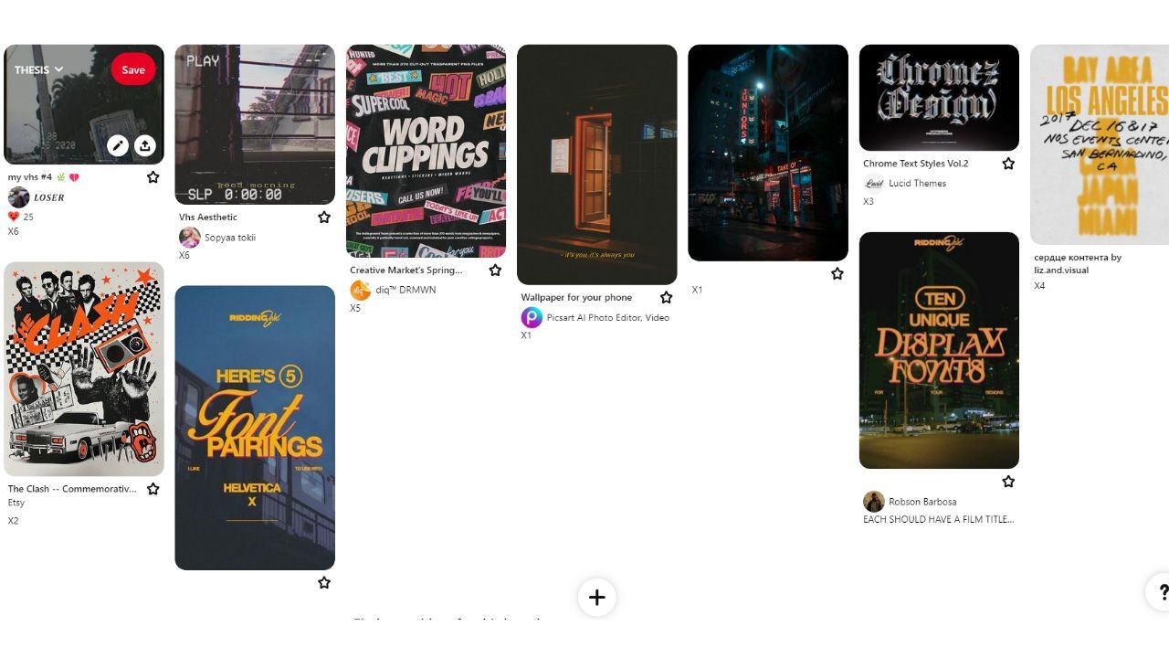Star the Creative Market's Spring pin

(x=495, y=271)
